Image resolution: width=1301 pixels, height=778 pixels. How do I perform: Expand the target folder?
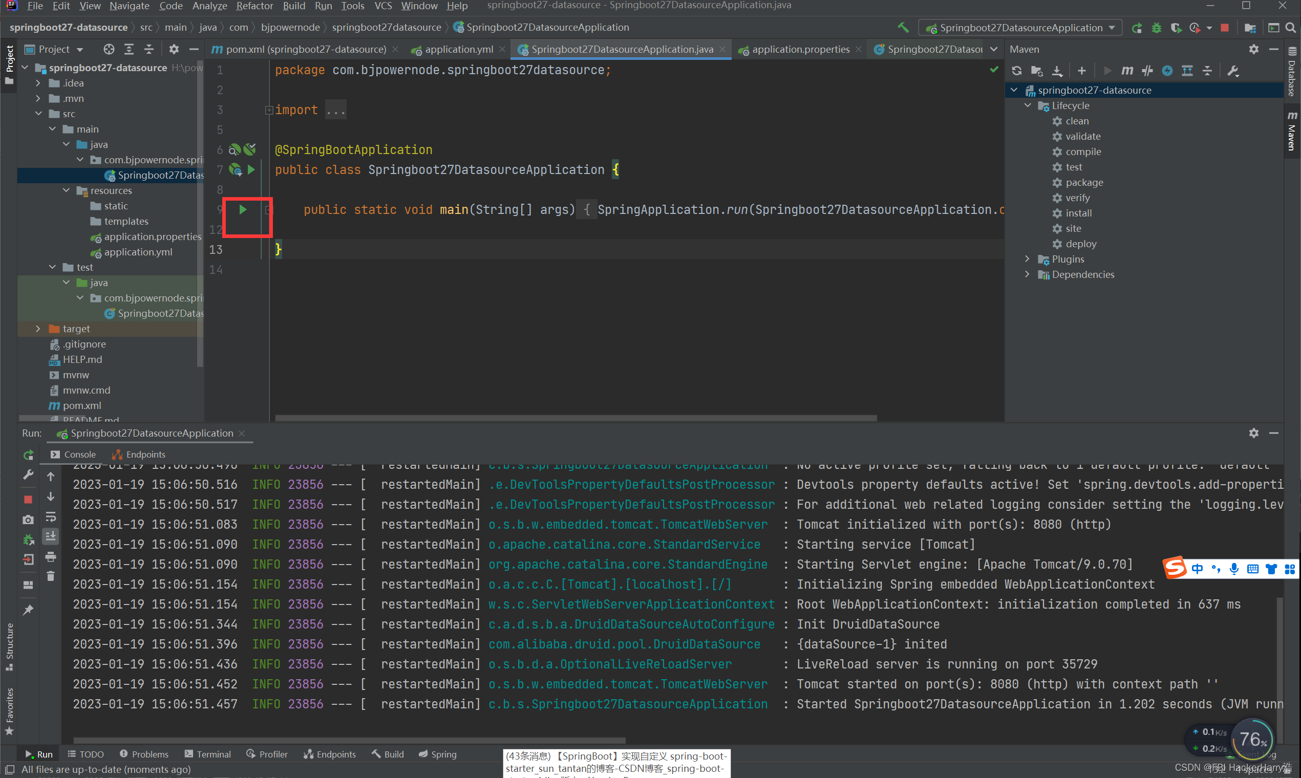coord(38,329)
